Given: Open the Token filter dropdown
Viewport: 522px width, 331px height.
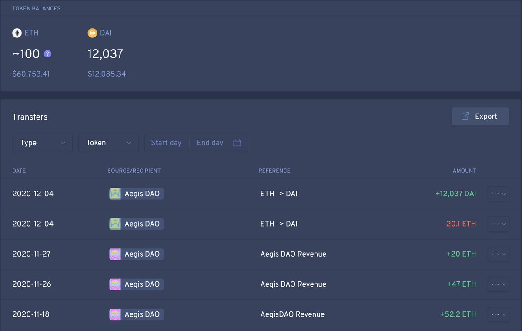Looking at the screenshot, I should (x=108, y=143).
